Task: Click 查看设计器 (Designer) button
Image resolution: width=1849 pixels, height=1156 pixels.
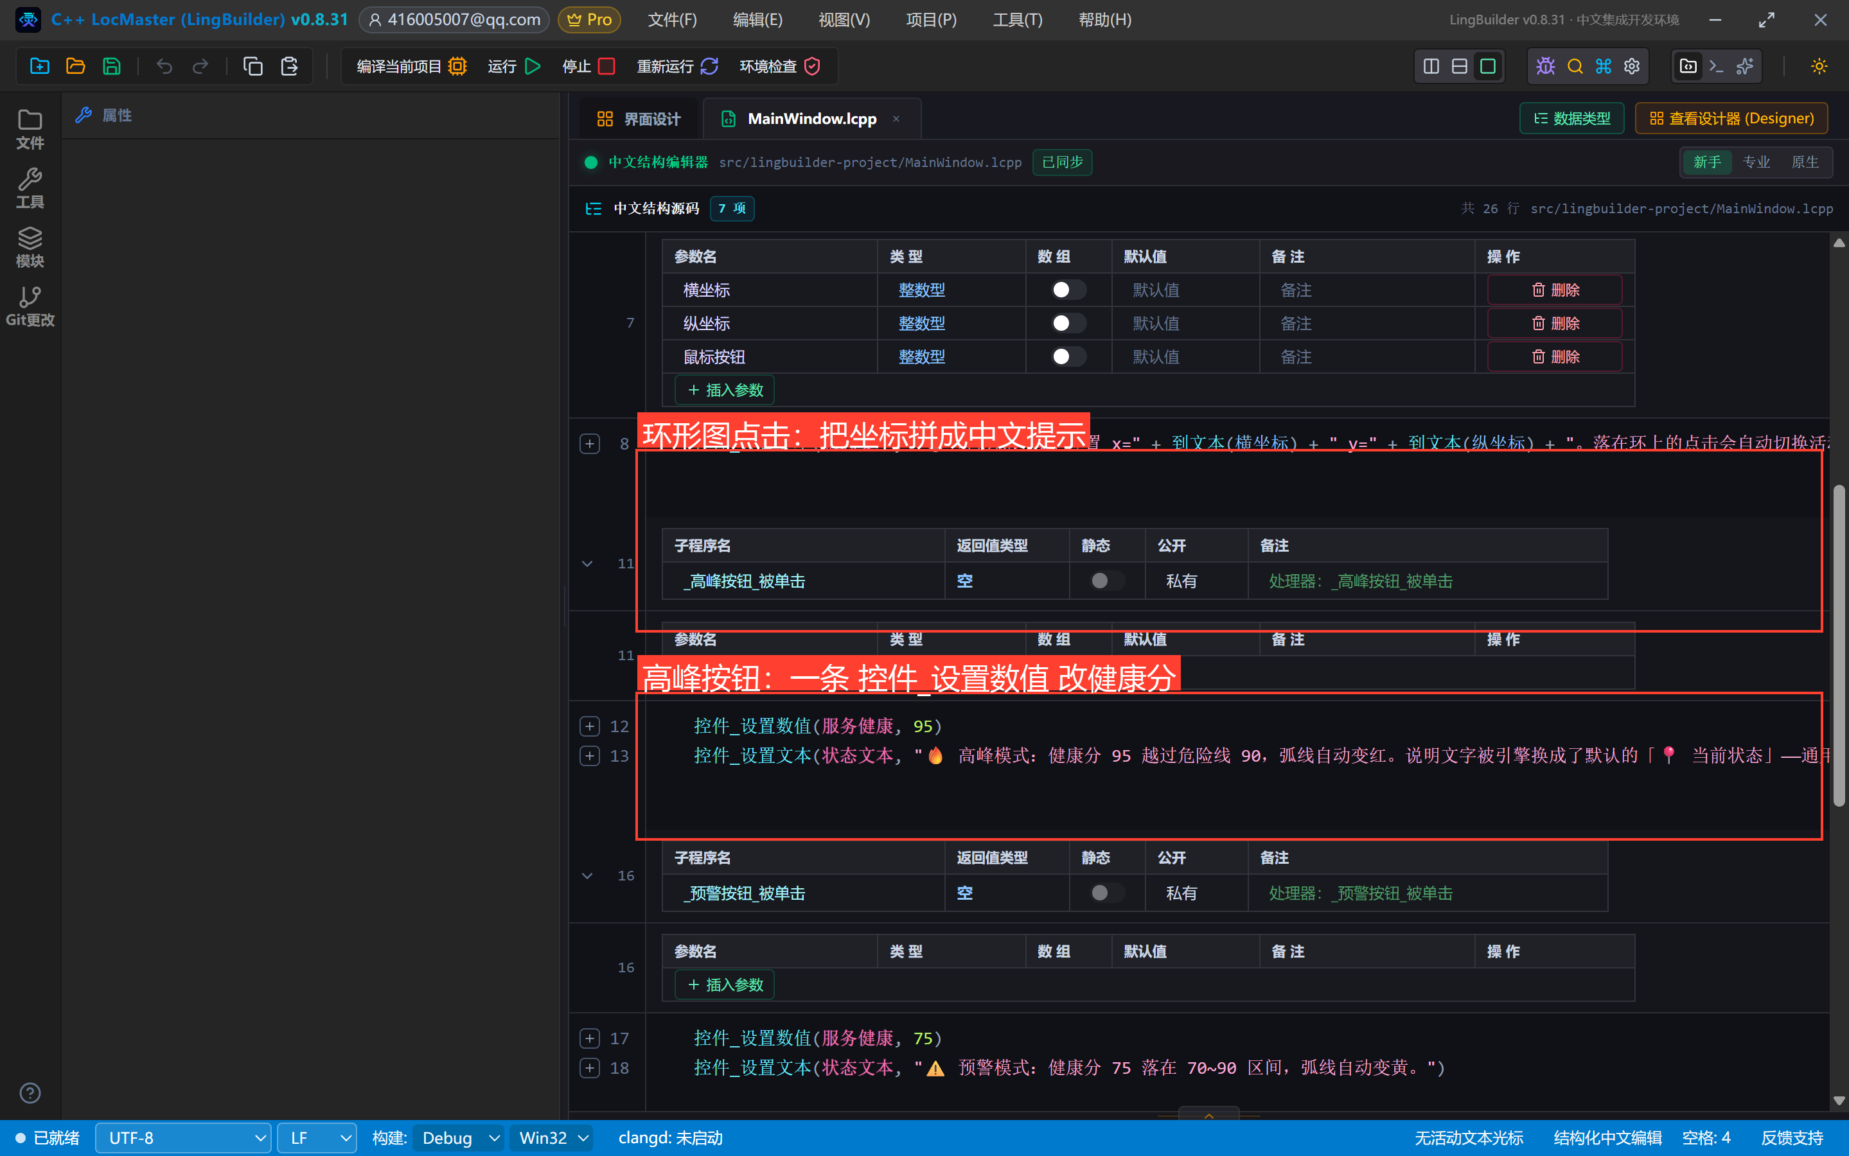Action: click(1731, 119)
